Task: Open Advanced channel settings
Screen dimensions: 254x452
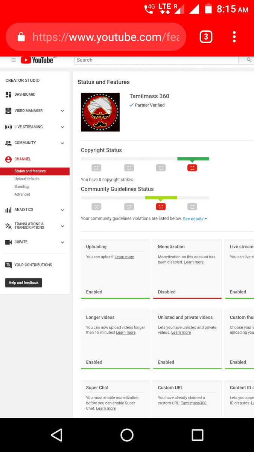Action: coord(22,195)
